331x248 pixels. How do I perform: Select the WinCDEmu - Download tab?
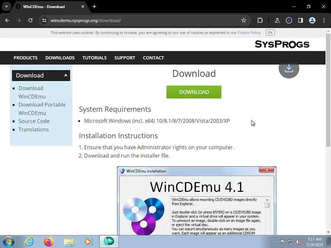tap(50, 7)
